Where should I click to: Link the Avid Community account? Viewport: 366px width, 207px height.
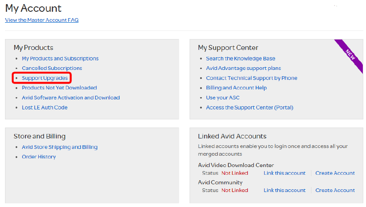click(284, 190)
